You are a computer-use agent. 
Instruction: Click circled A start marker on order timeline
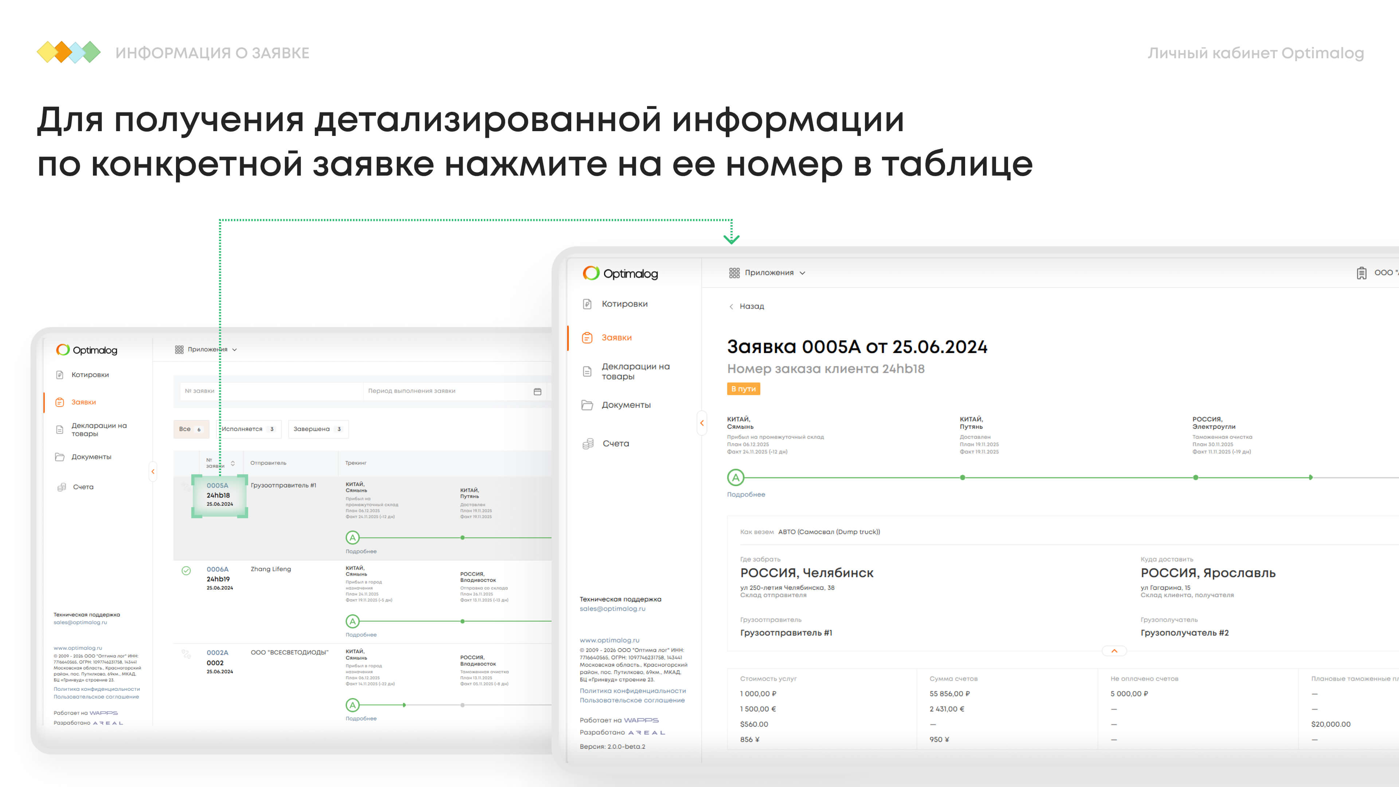735,478
